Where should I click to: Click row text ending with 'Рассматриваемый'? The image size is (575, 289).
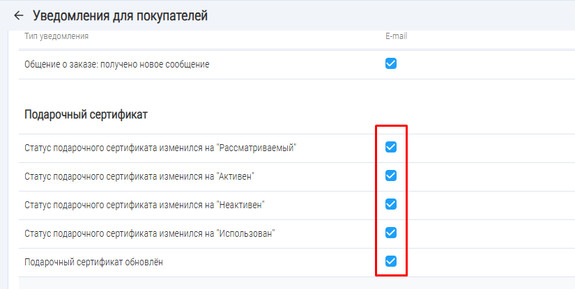[x=160, y=148]
